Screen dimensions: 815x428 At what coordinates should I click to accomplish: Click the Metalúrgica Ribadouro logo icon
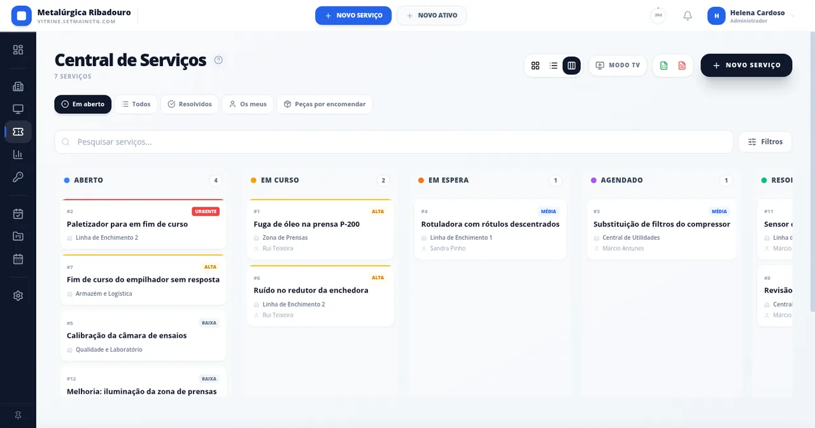click(x=22, y=15)
